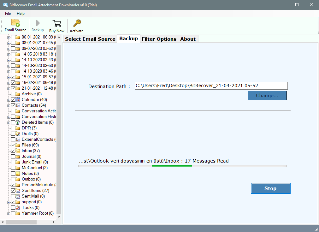This screenshot has width=319, height=232.
Task: Click the folder tree vertical scrollbar thumb
Action: tap(59, 129)
